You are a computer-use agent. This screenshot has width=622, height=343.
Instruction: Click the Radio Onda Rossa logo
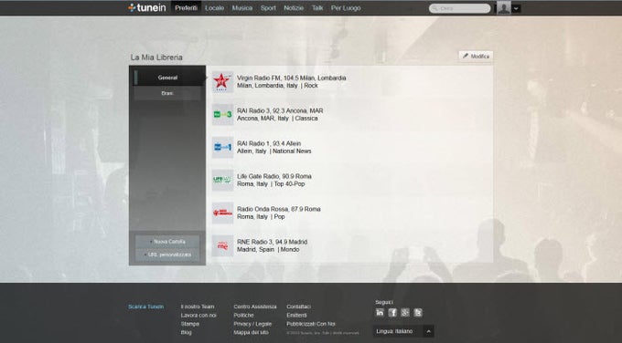click(x=222, y=213)
